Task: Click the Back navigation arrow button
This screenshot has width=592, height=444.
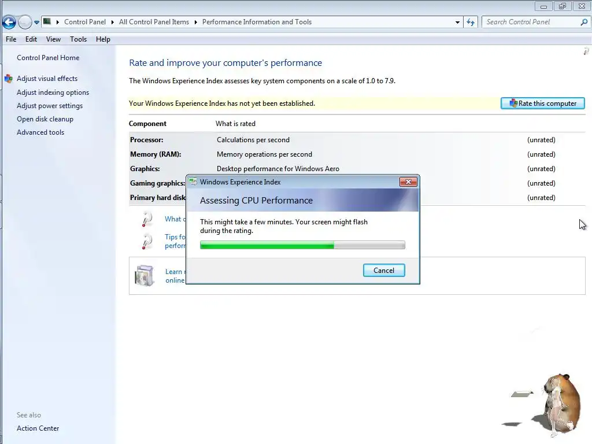Action: [x=9, y=23]
